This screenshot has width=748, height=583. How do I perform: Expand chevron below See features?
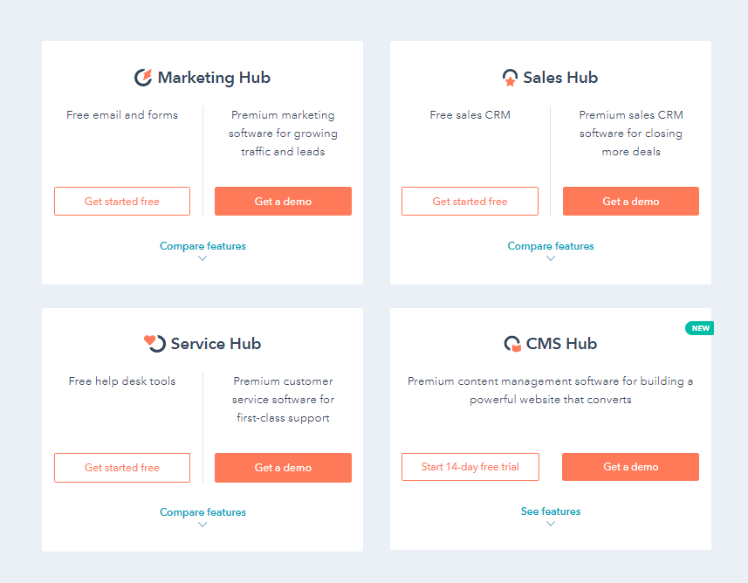[551, 524]
